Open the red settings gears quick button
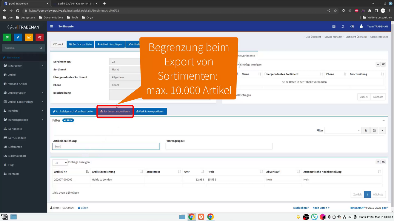 pos(40,37)
